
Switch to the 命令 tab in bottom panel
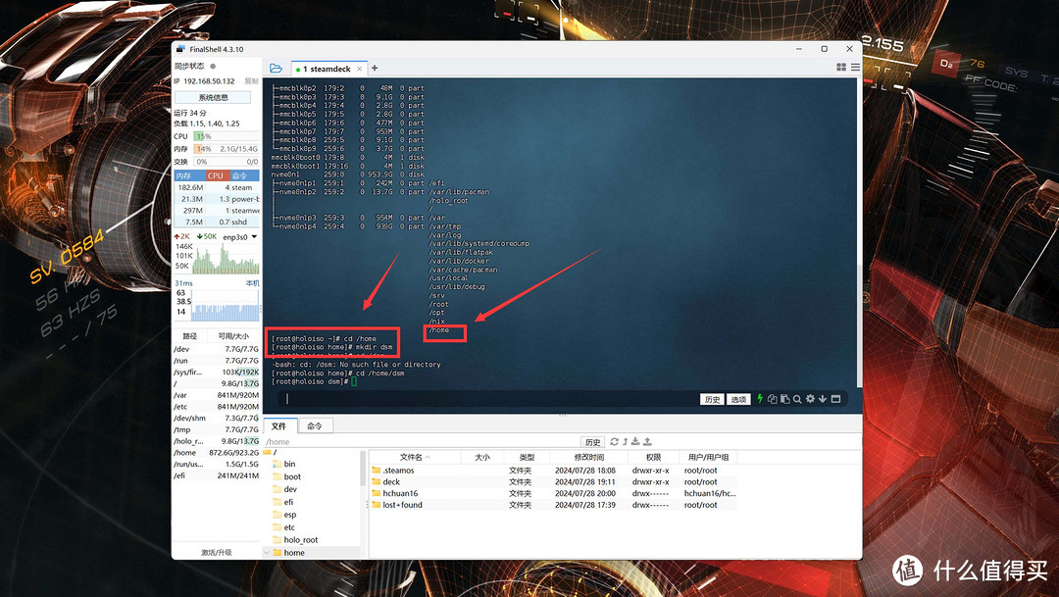tap(315, 426)
